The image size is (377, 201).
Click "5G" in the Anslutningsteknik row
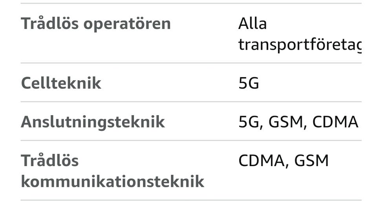249,122
